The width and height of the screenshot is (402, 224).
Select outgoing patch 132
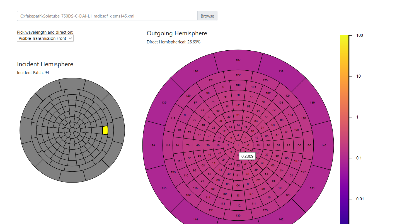coord(188,195)
